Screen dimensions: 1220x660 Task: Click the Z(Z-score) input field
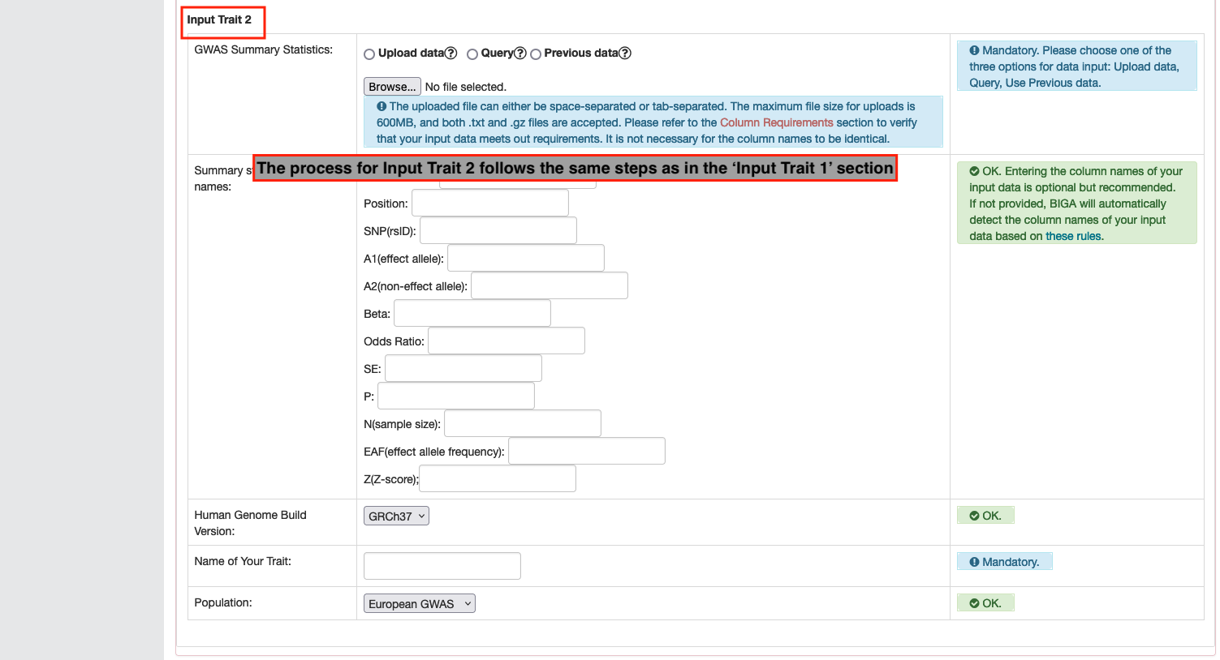click(x=497, y=479)
